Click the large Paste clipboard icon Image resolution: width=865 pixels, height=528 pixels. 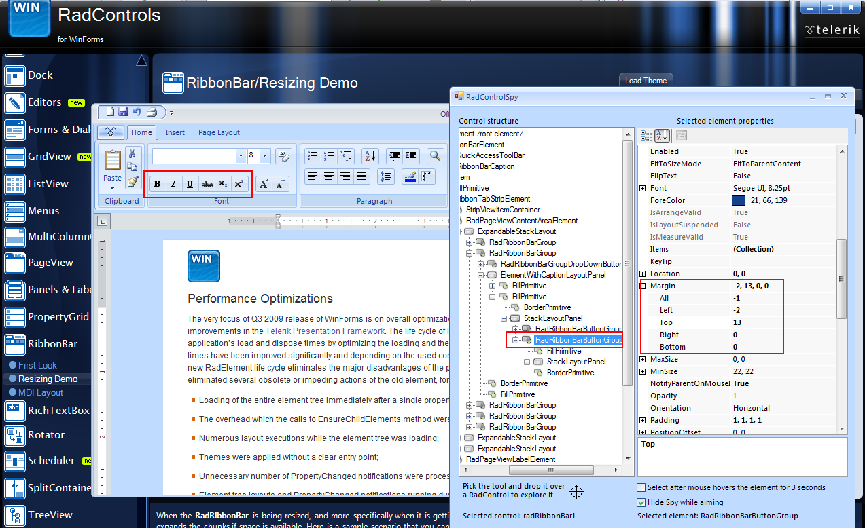pyautogui.click(x=112, y=160)
